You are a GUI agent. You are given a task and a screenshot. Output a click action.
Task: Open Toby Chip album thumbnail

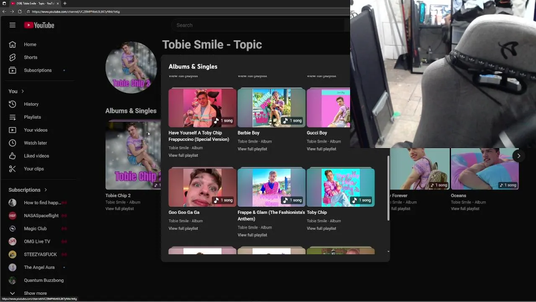340,187
